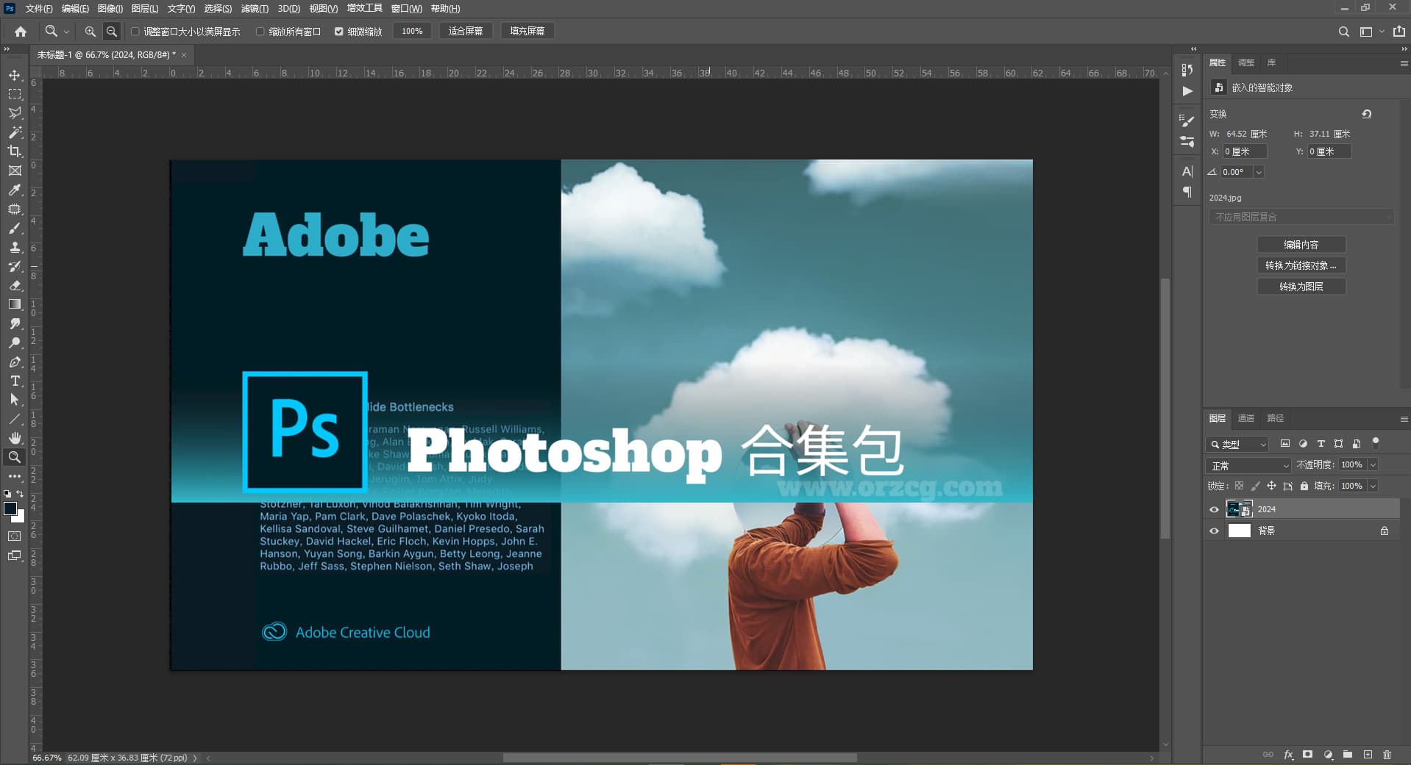This screenshot has width=1411, height=765.
Task: Select the Move tool
Action: coord(15,75)
